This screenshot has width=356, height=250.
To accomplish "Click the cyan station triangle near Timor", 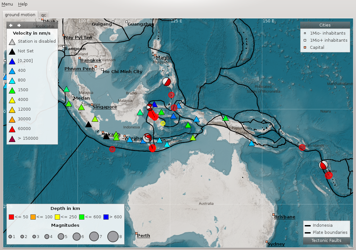I will pos(167,145).
